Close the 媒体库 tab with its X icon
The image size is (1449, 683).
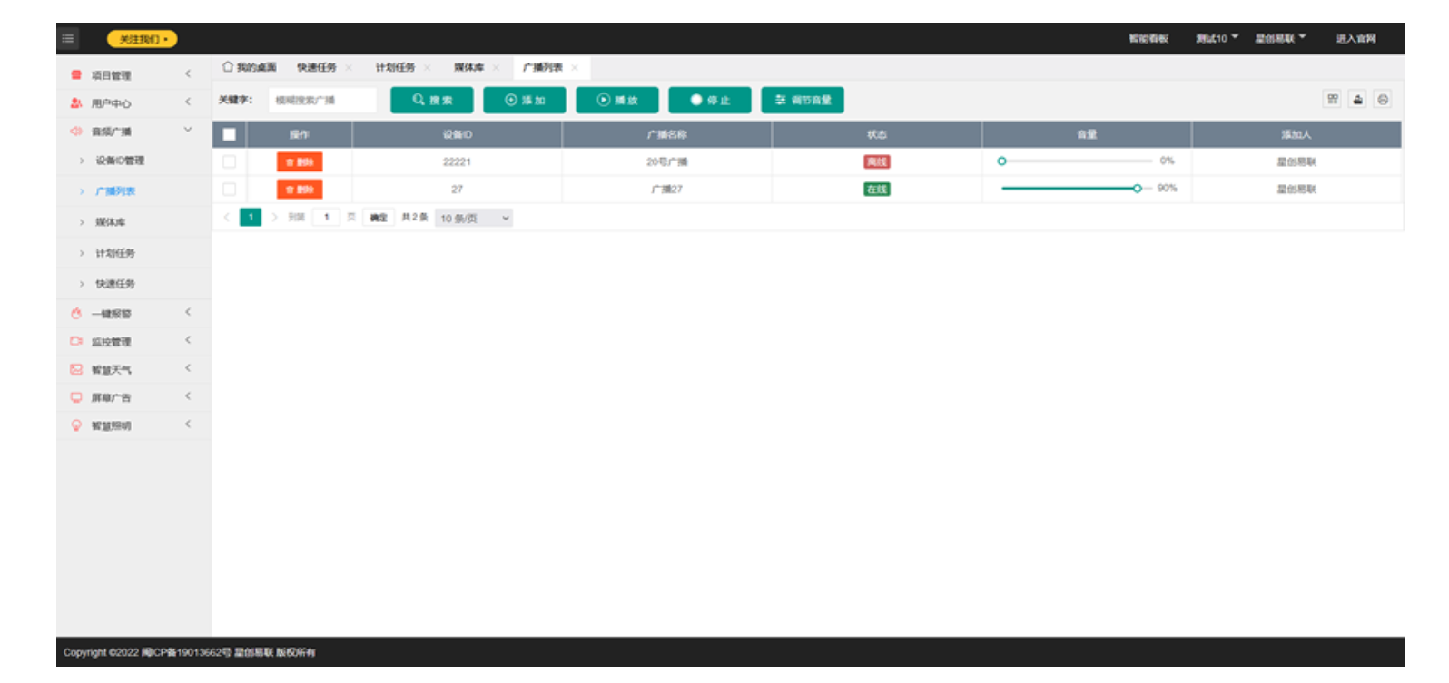(496, 67)
